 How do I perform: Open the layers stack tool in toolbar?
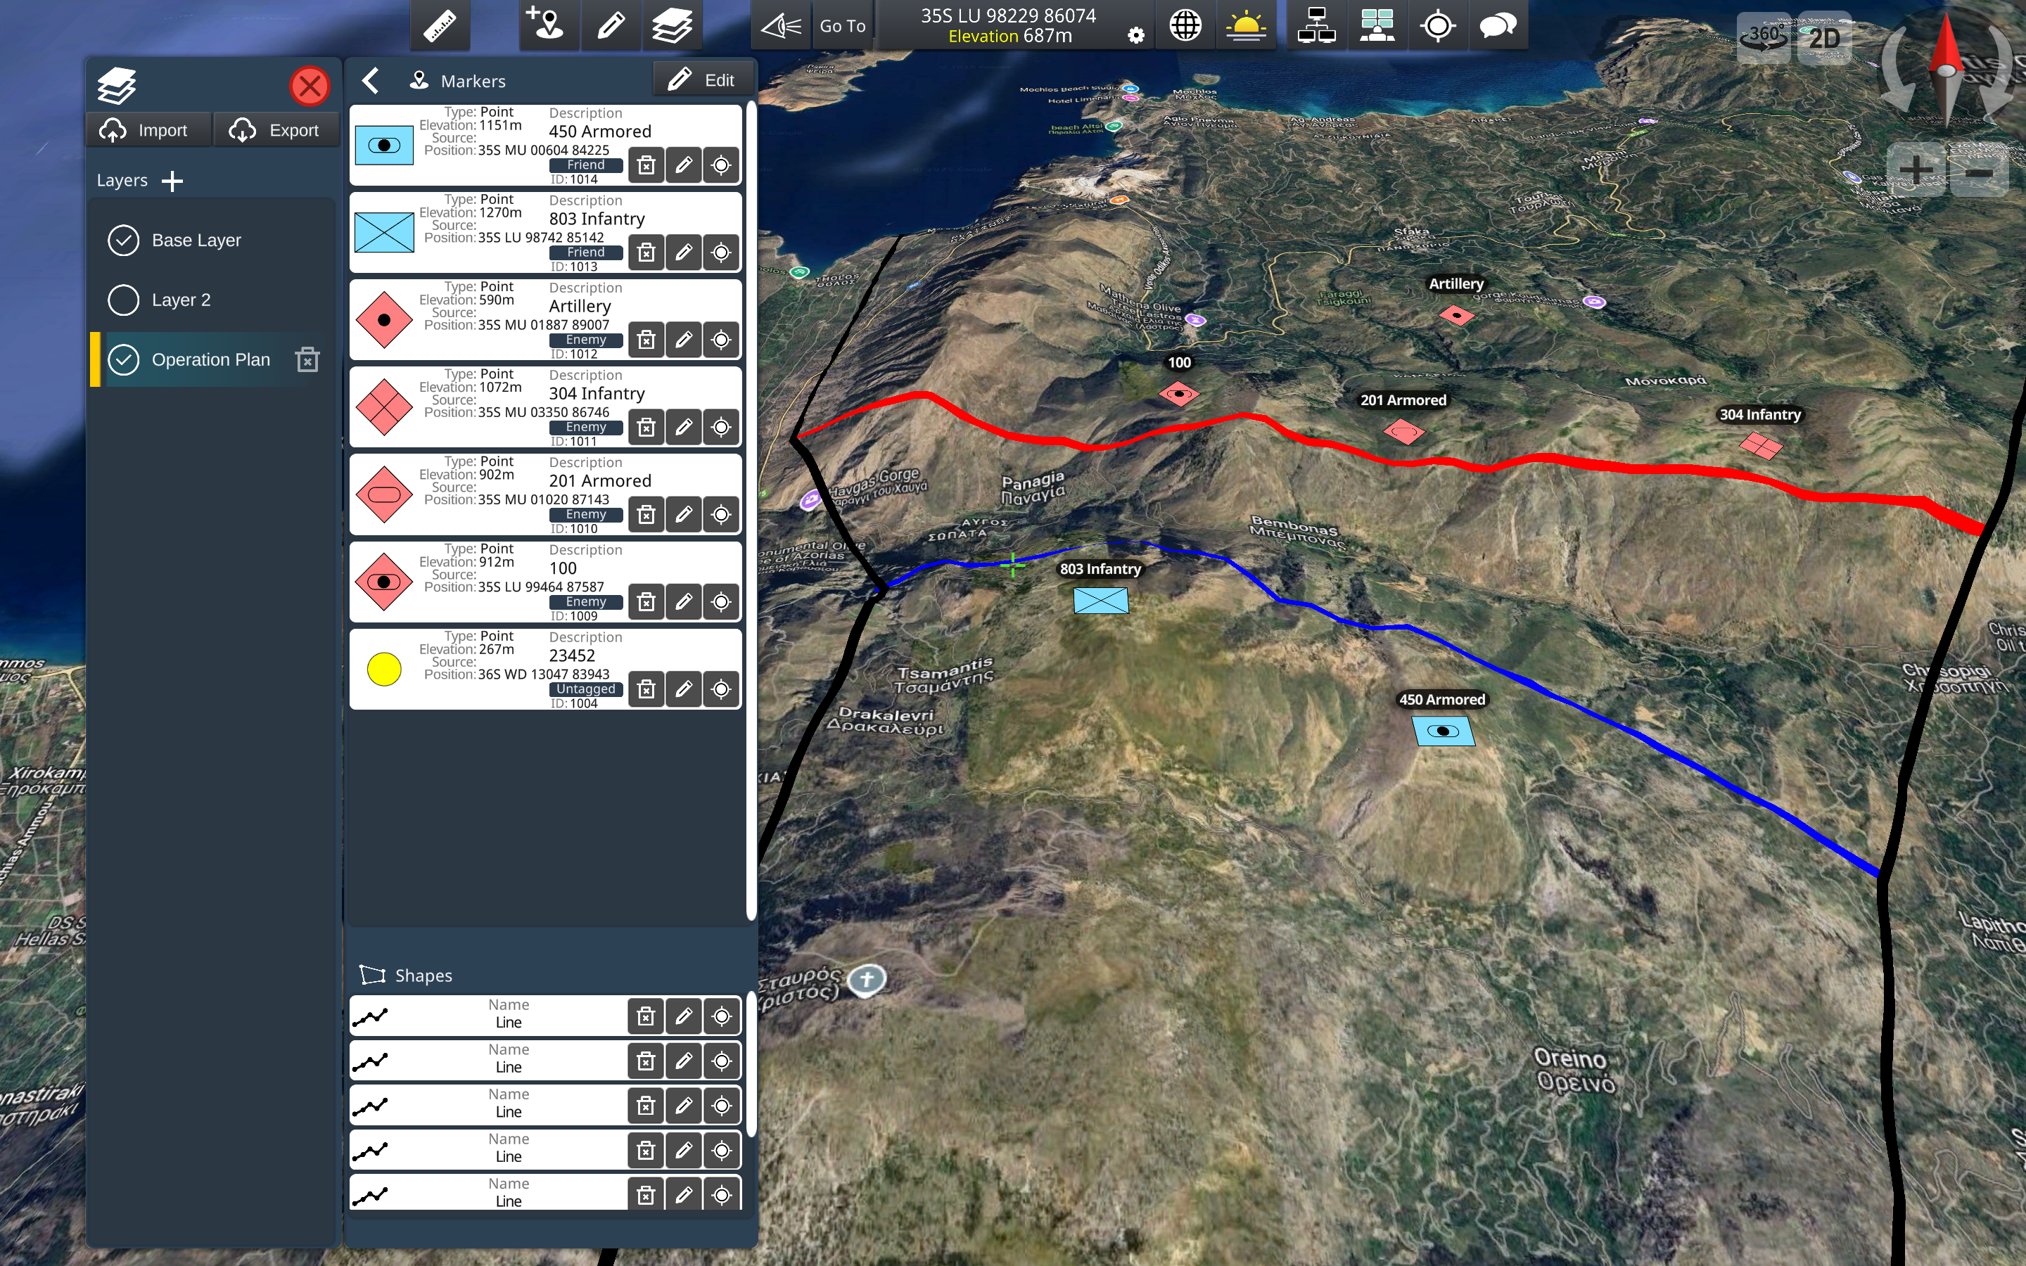(671, 25)
